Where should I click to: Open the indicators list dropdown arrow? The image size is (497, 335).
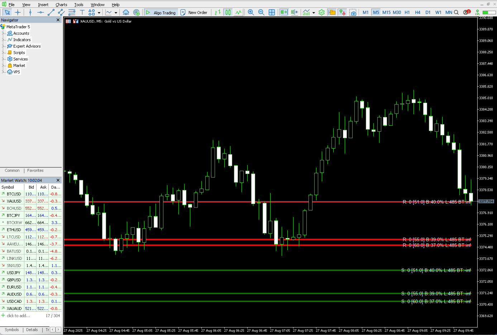pos(314,13)
